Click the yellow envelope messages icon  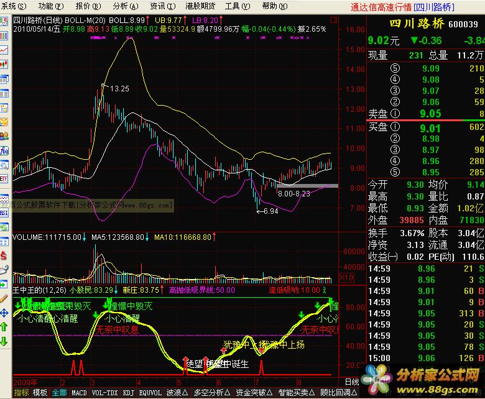coord(4,122)
